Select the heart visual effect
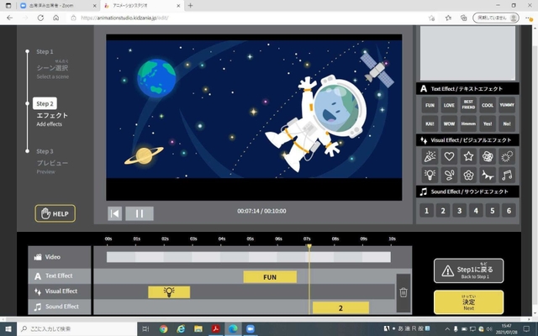Viewport: 538px width, 336px height. pyautogui.click(x=450, y=156)
